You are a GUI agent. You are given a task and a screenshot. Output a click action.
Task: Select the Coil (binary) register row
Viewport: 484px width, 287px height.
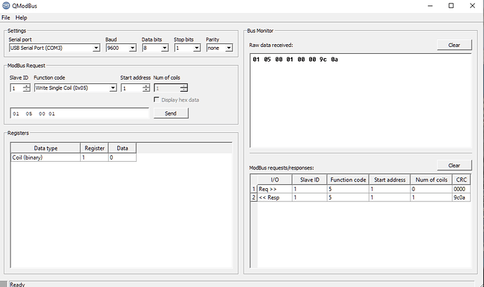click(x=45, y=158)
